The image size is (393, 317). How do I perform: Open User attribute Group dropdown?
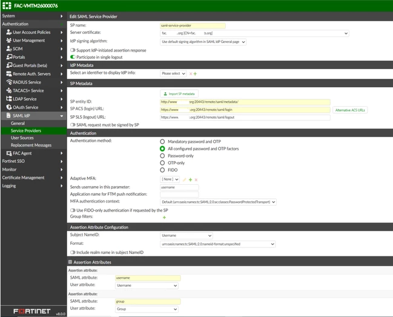(x=147, y=309)
